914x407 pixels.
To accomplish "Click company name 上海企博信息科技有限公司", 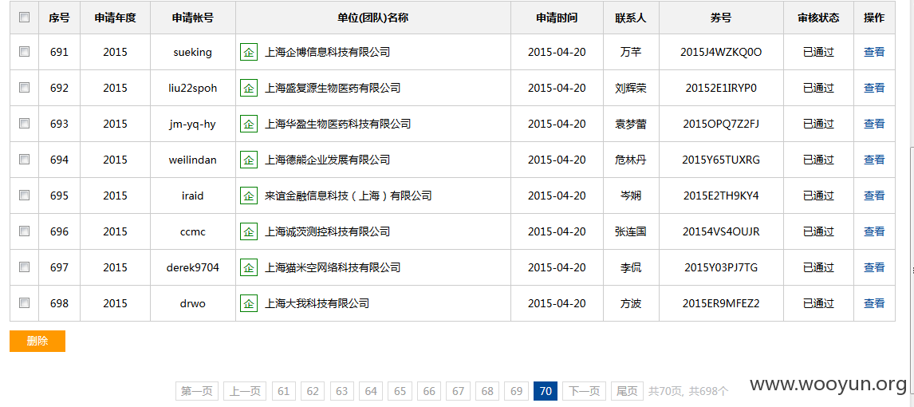I will pyautogui.click(x=327, y=52).
